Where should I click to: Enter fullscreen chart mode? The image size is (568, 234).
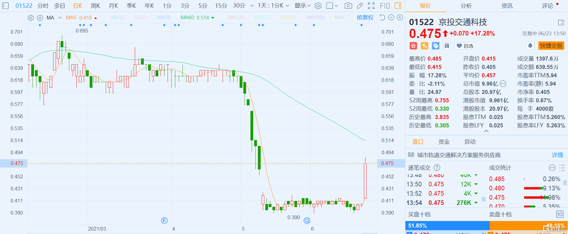pos(371,6)
